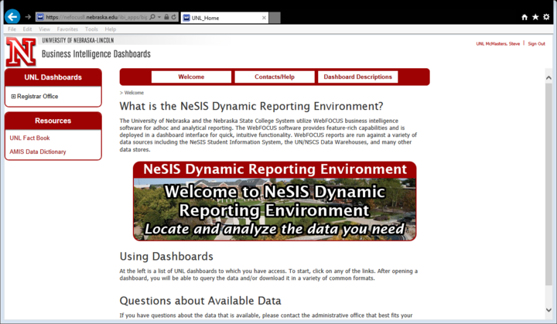This screenshot has width=557, height=324.
Task: Click the Nebraska N logo
Action: [21, 52]
